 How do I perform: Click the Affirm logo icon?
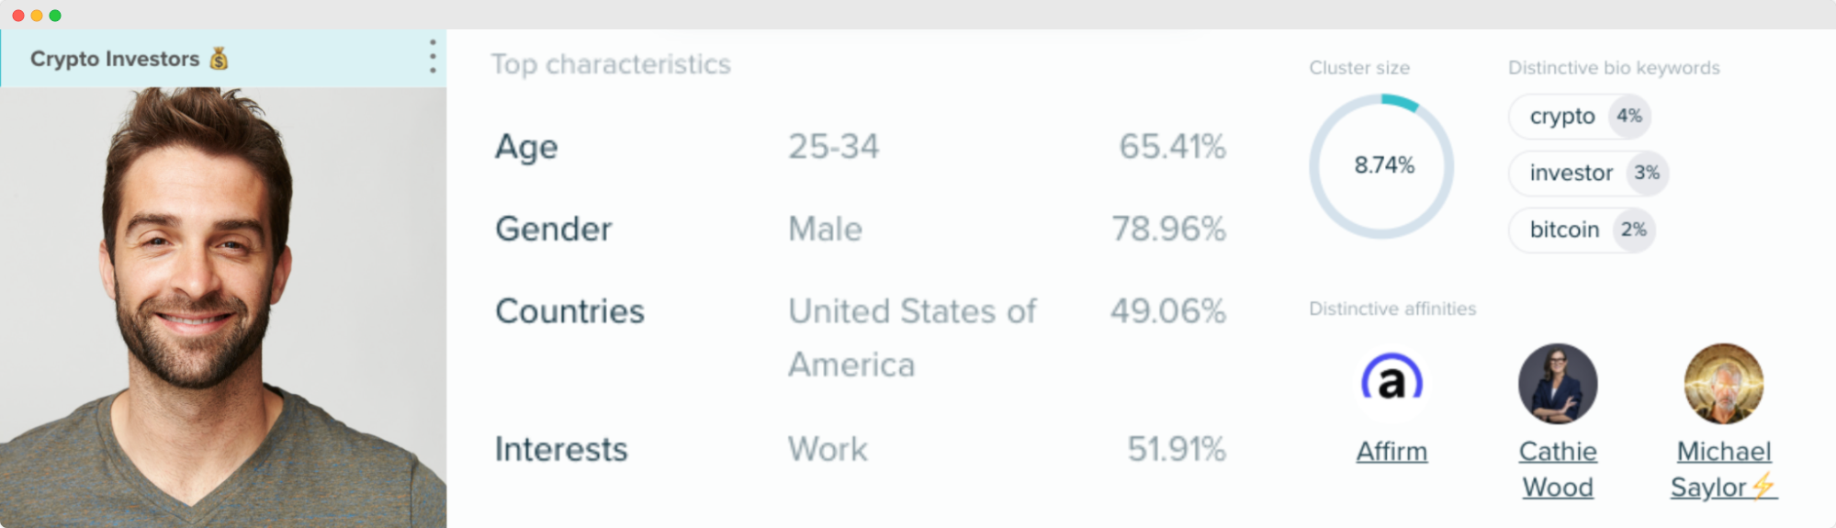[1391, 378]
